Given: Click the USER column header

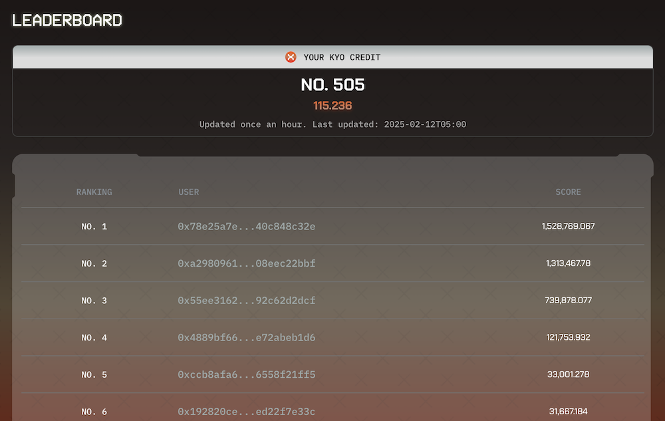Looking at the screenshot, I should click(x=189, y=192).
